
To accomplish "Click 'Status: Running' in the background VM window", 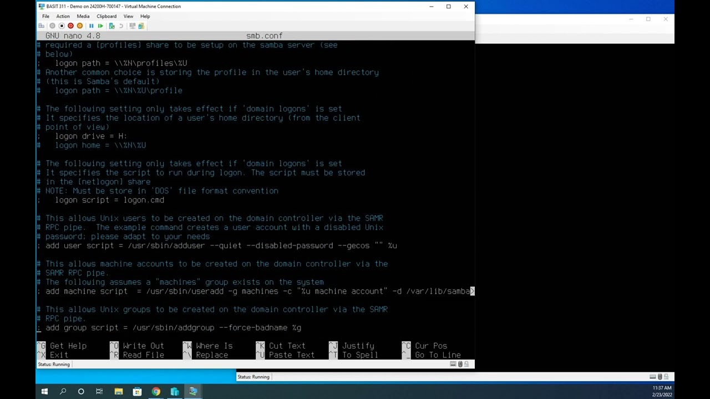I will click(253, 377).
